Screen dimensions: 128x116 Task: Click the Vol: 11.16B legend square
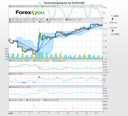pos(40,22)
